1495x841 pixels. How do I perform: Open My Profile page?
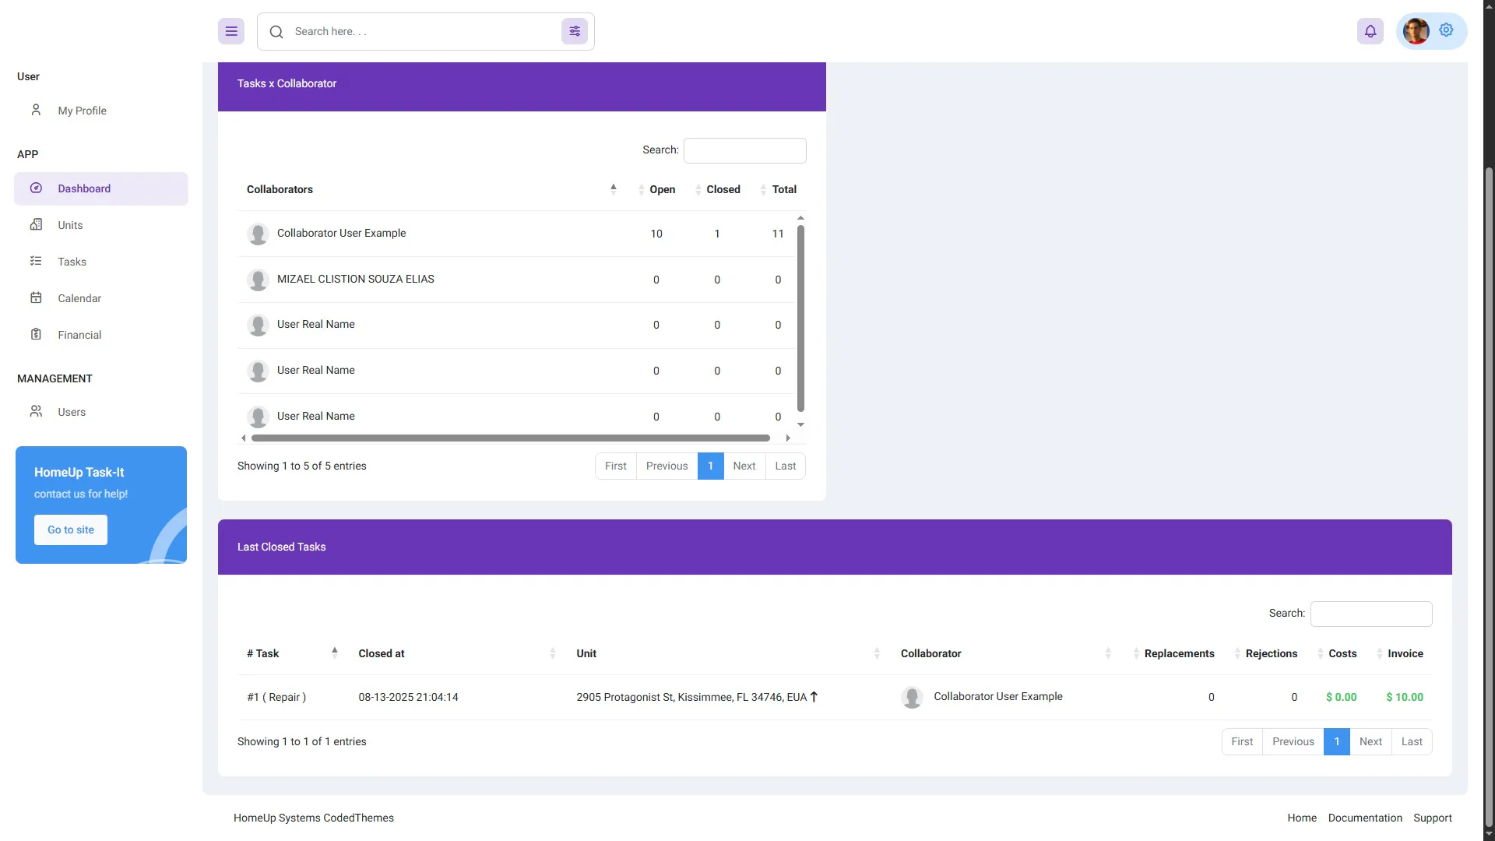click(x=101, y=111)
